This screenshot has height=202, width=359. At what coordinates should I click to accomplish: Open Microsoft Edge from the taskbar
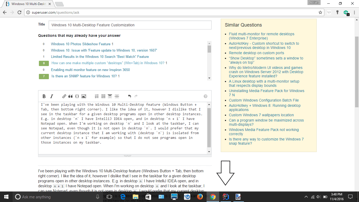(x=123, y=197)
